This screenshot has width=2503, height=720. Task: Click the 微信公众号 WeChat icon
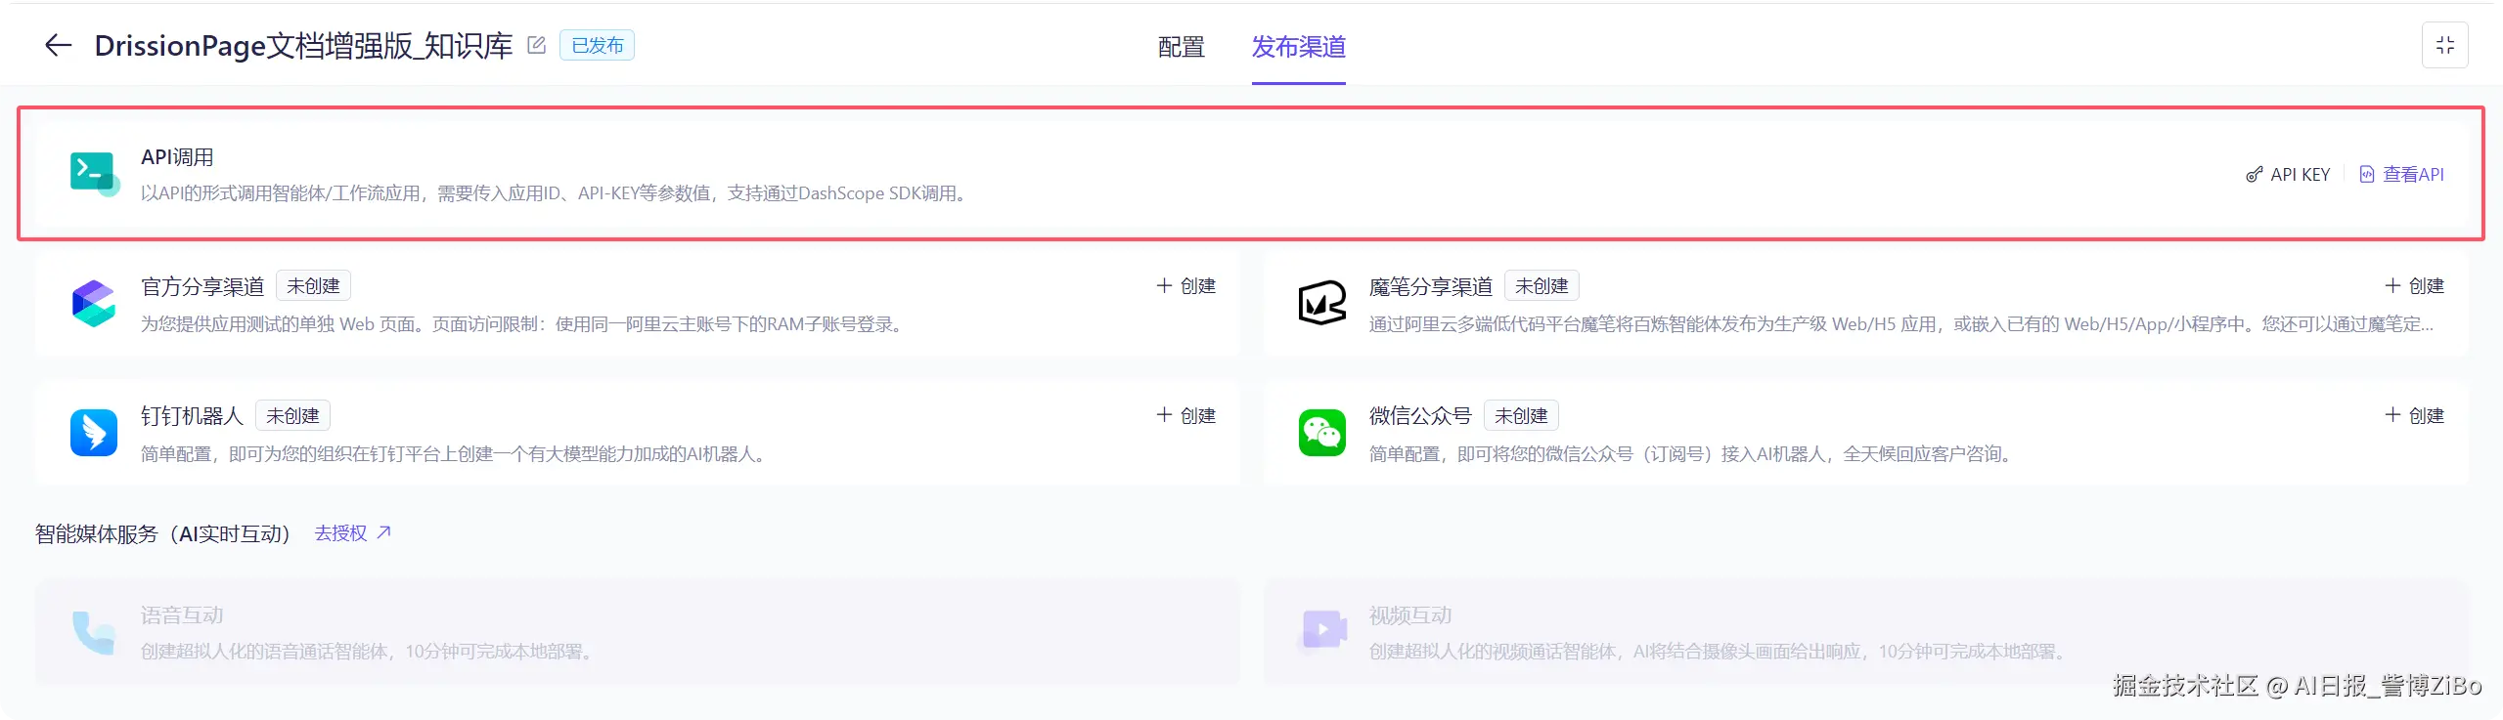[1322, 433]
